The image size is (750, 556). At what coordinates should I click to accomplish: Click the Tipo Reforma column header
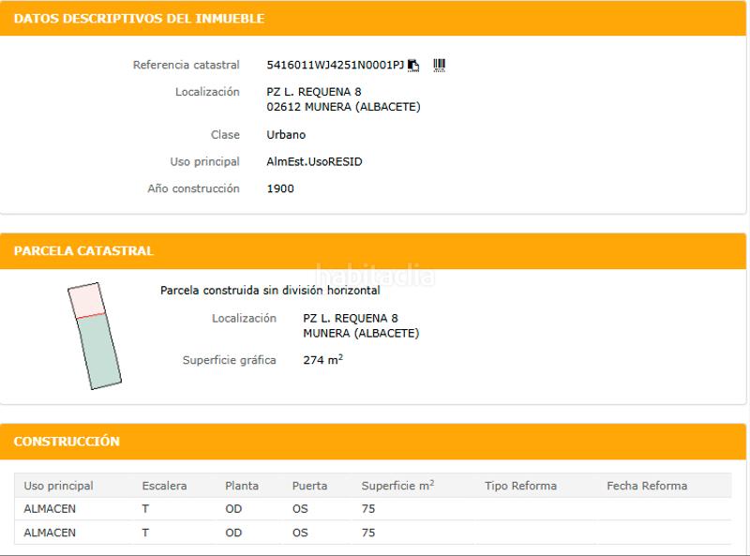pyautogui.click(x=520, y=486)
